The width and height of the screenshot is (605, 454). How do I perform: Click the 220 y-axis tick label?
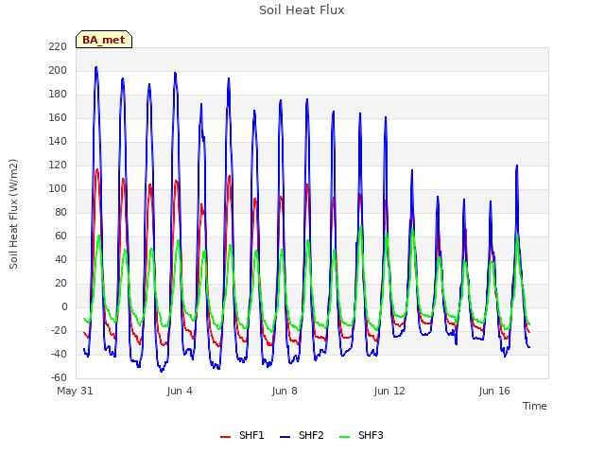58,46
